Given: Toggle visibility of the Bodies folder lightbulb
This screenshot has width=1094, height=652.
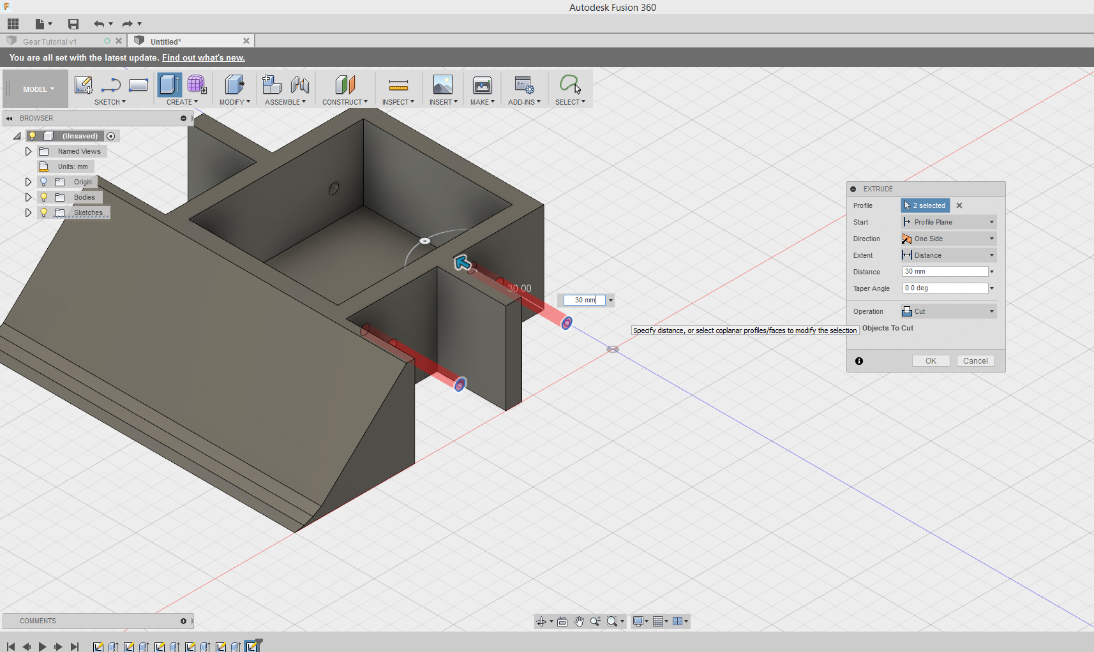Looking at the screenshot, I should [x=43, y=197].
